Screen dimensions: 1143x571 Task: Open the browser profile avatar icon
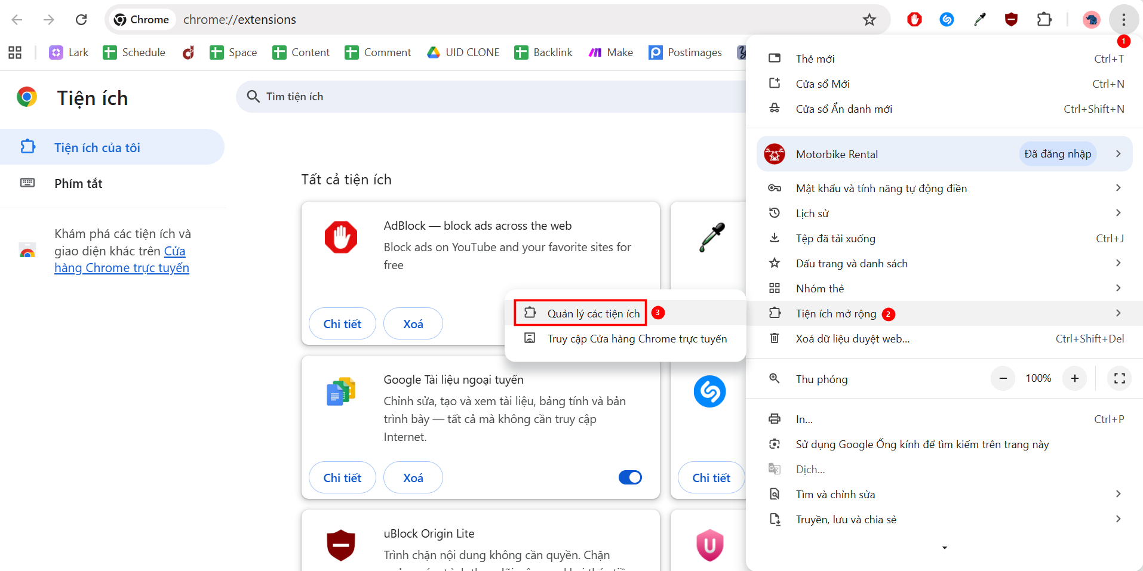1091,20
